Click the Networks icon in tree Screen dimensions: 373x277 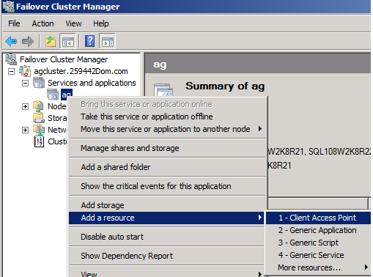coord(39,130)
